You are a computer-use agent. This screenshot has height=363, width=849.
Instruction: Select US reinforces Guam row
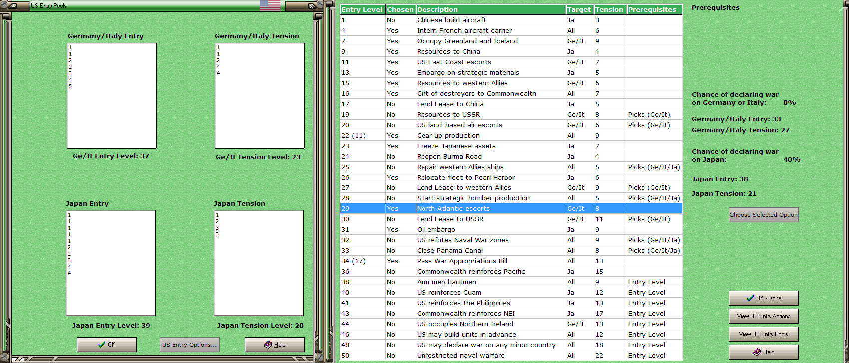pyautogui.click(x=511, y=292)
